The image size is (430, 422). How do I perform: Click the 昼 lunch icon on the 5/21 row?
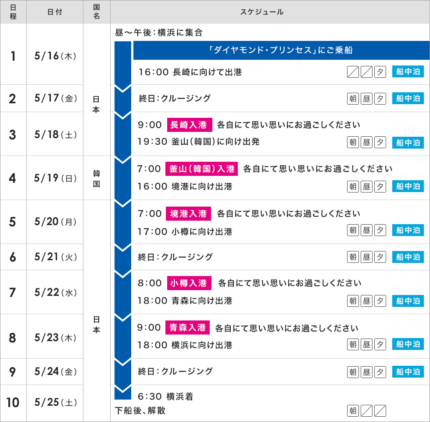click(366, 257)
